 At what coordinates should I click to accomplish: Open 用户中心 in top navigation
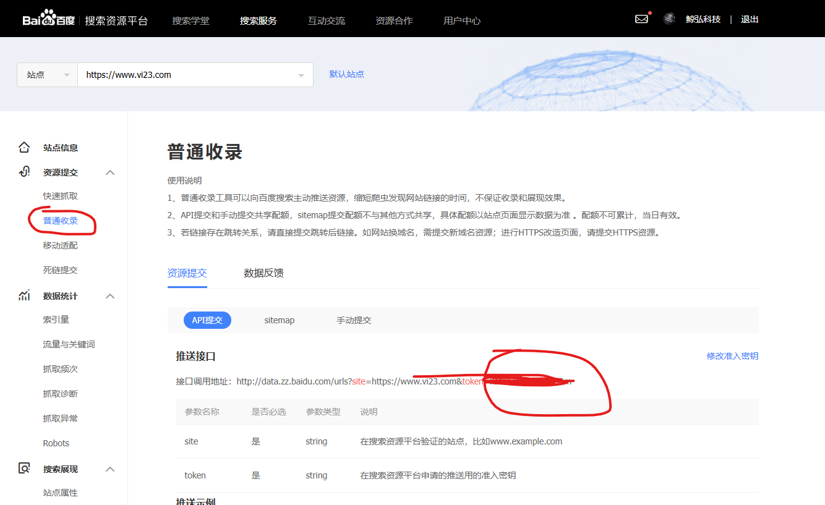click(462, 20)
